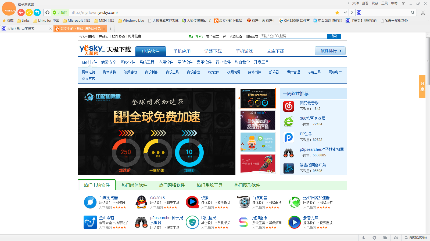Open the Links bookmark folder

23,21
